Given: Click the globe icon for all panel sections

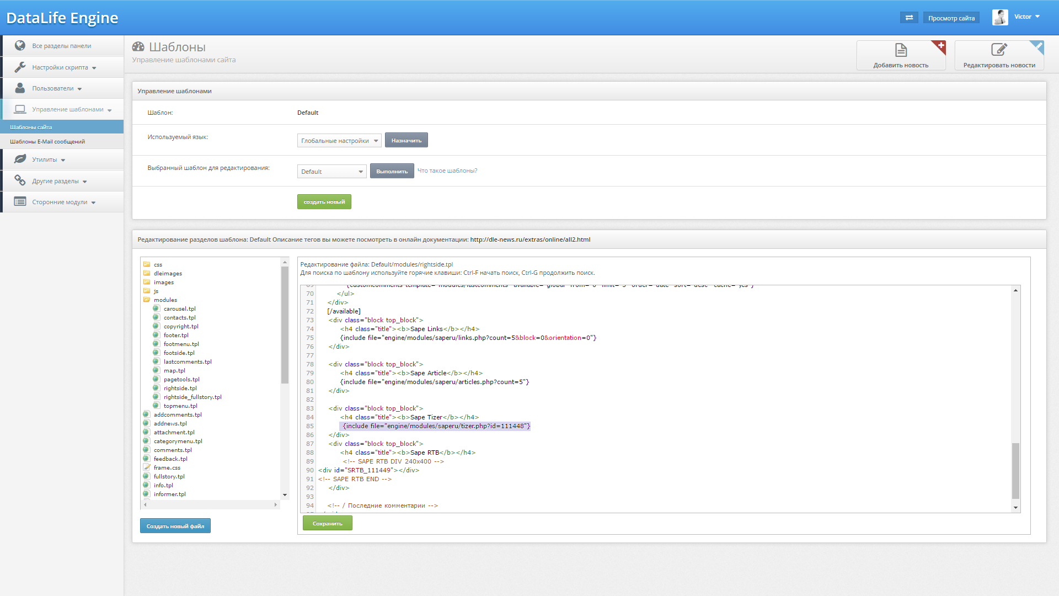Looking at the screenshot, I should 20,46.
